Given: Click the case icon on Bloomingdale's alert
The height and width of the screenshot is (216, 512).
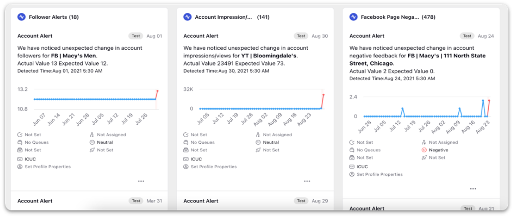Looking at the screenshot, I should coord(186,150).
